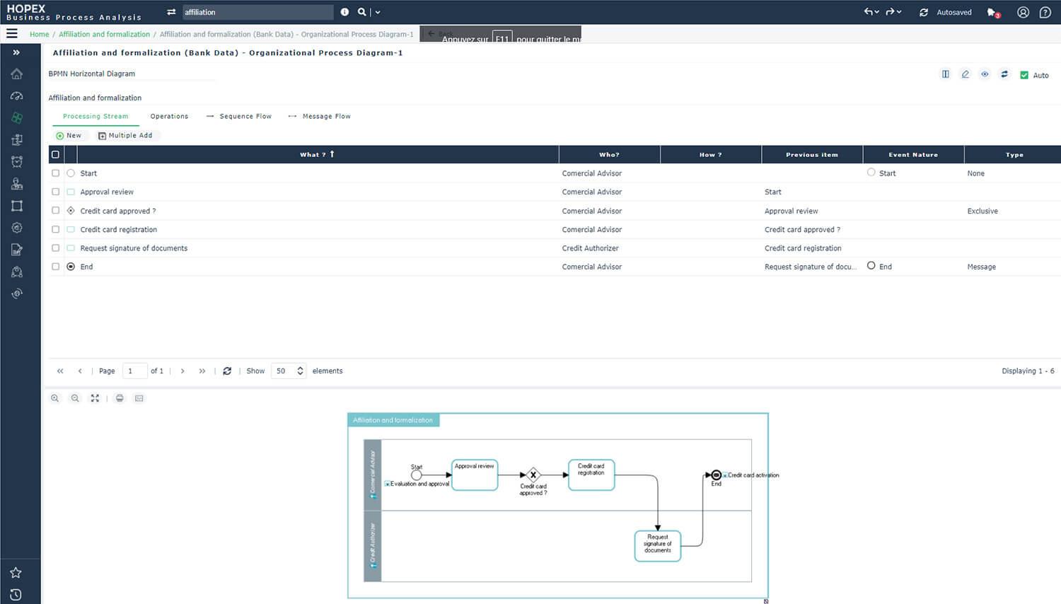Viewport: 1061px width, 604px height.
Task: Change the Show 50 elements stepper
Action: [300, 371]
